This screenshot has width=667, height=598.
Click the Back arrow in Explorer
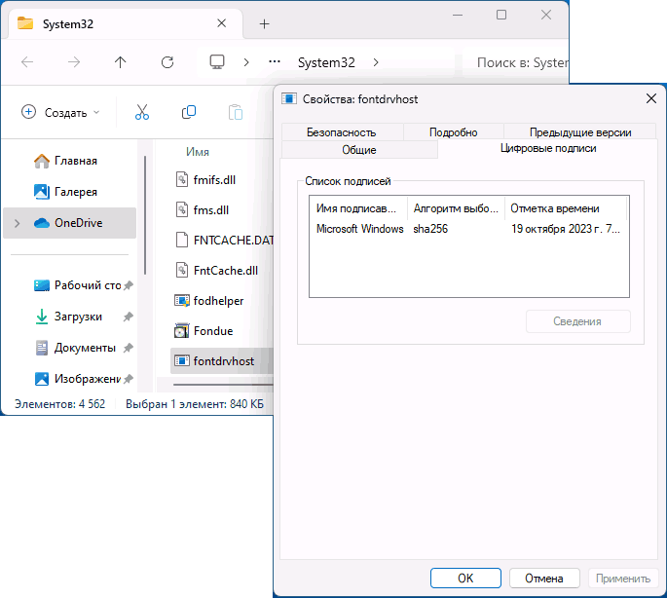(27, 62)
